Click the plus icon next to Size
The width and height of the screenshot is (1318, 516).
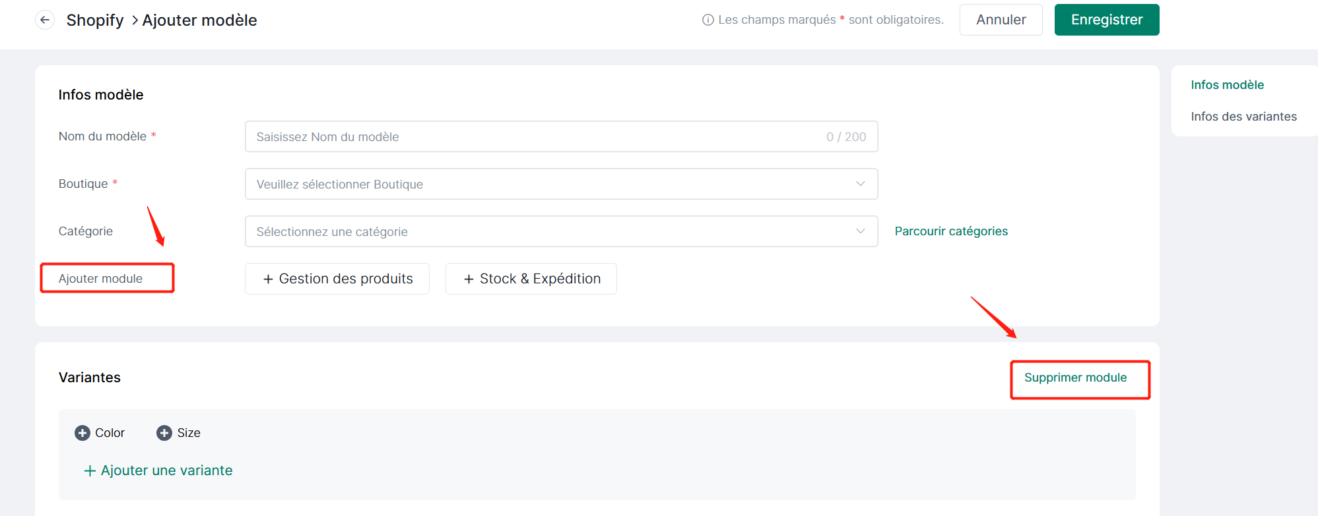click(x=164, y=433)
